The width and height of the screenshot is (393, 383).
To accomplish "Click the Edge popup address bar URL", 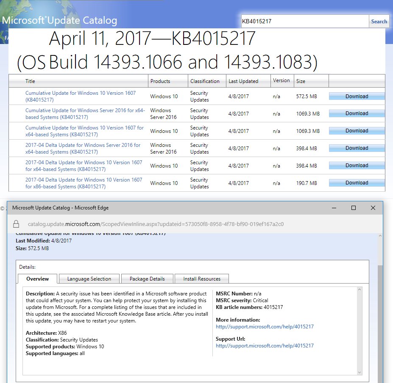I will [x=156, y=224].
